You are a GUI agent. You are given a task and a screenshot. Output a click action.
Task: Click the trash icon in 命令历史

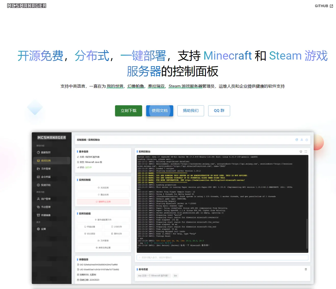pos(306,269)
